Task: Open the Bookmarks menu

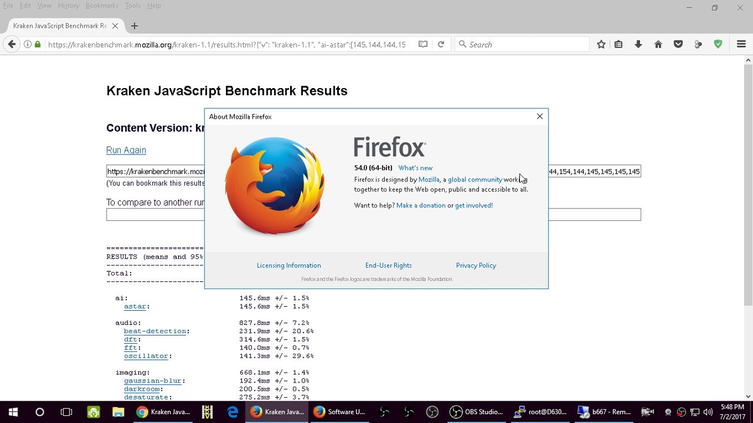Action: (x=102, y=5)
